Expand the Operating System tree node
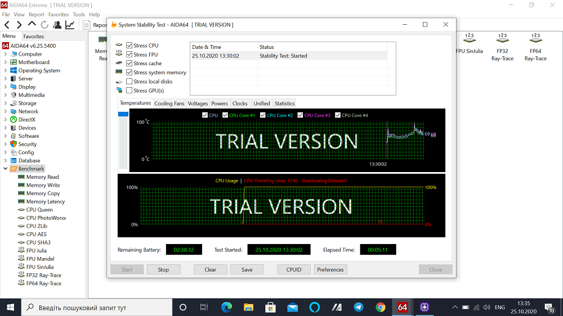This screenshot has height=316, width=563. tap(6, 70)
